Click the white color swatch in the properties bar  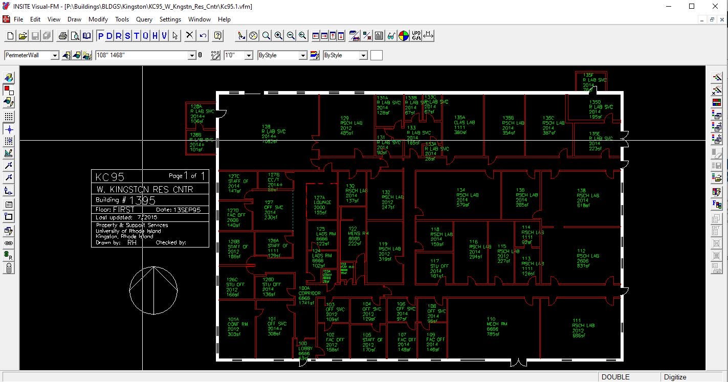point(376,55)
